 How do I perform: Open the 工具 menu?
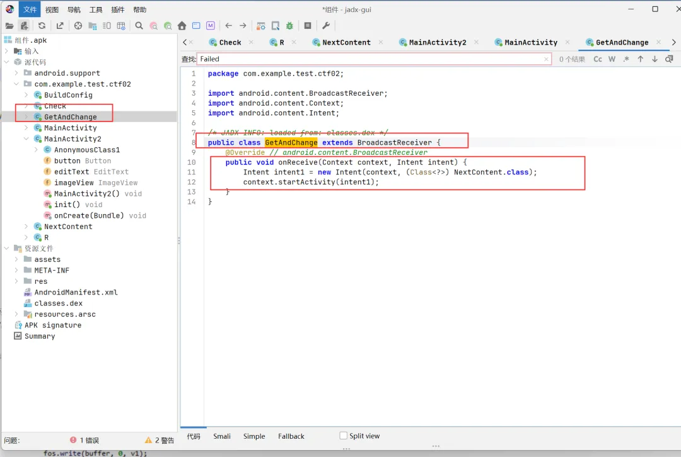96,9
